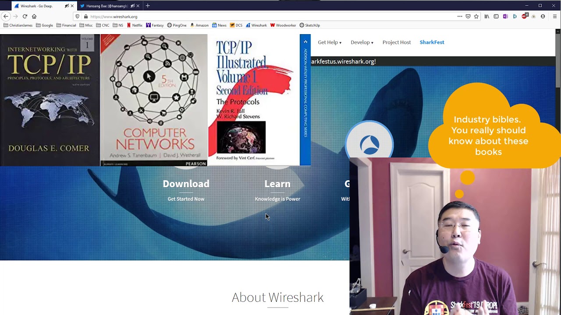Click the TCP/IP Illustrated Volume 1 cover
Image resolution: width=561 pixels, height=315 pixels.
(259, 100)
